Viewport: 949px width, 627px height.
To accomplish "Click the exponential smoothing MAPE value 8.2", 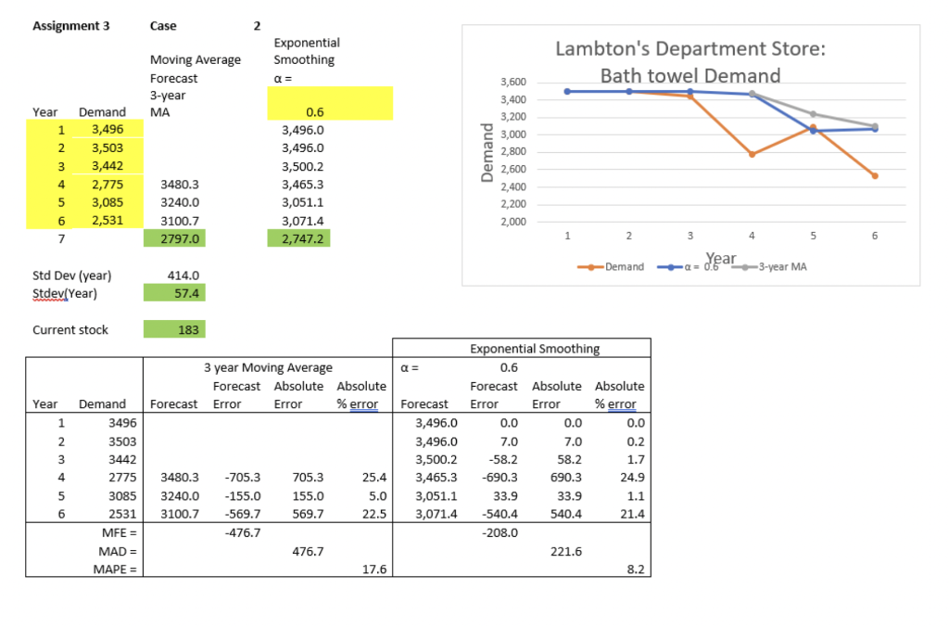I will tap(636, 569).
